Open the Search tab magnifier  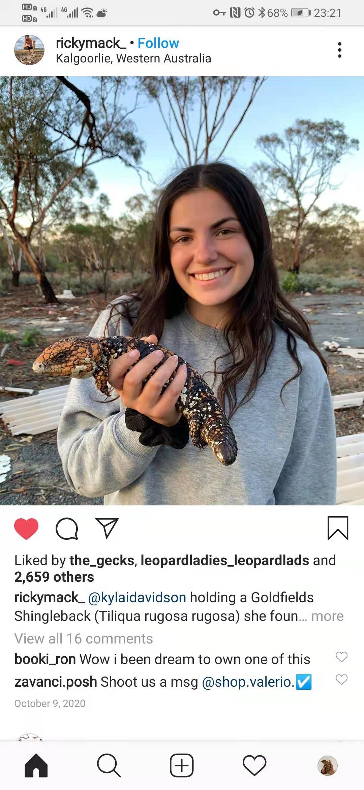click(109, 765)
